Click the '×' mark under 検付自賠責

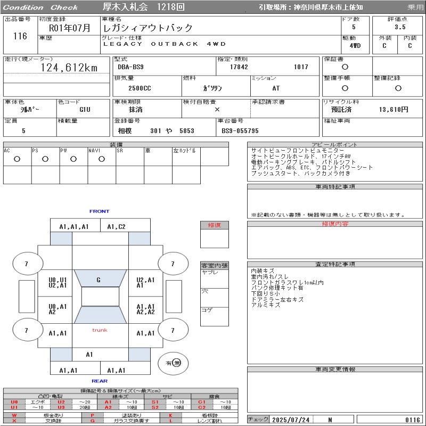217,110
